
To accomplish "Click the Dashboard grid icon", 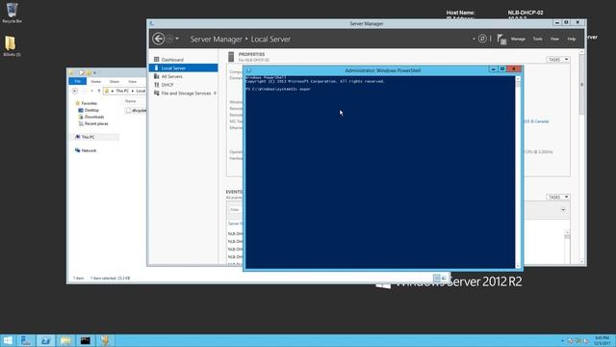I will [x=156, y=60].
